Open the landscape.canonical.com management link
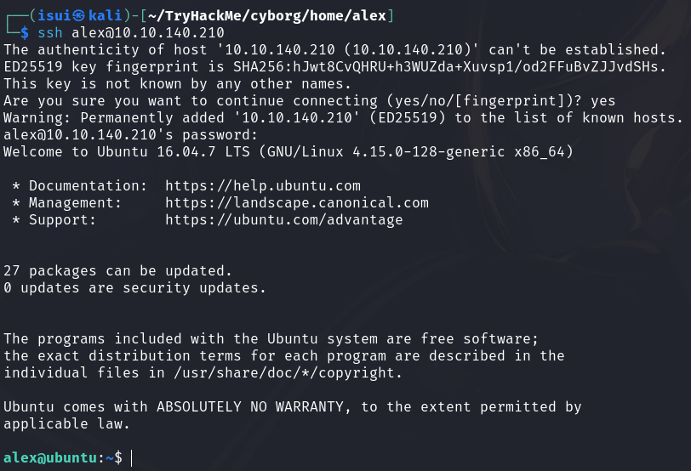691x471 pixels. pos(296,202)
